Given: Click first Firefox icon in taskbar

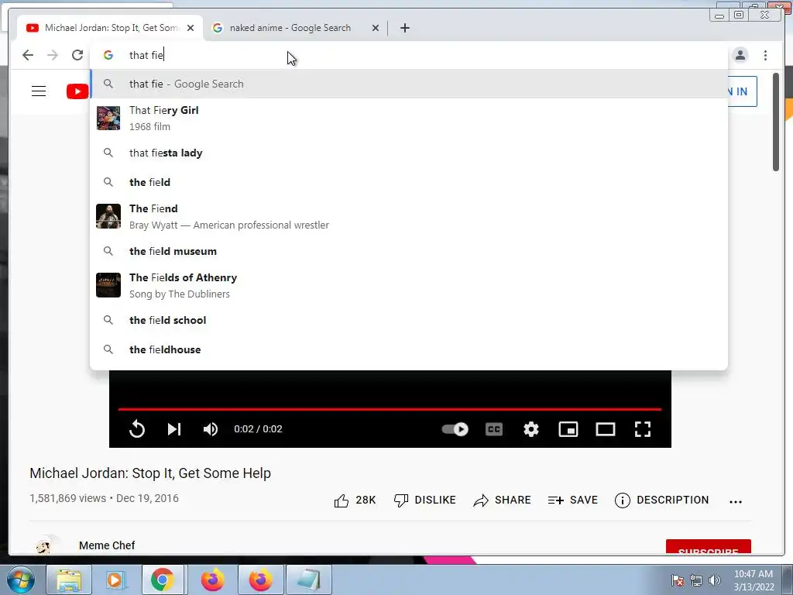Looking at the screenshot, I should point(213,580).
